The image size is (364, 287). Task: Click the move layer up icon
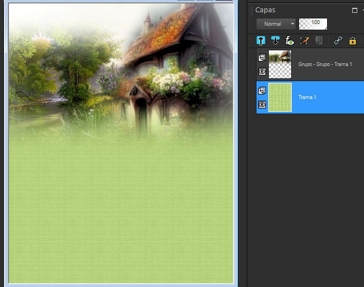coord(261,41)
